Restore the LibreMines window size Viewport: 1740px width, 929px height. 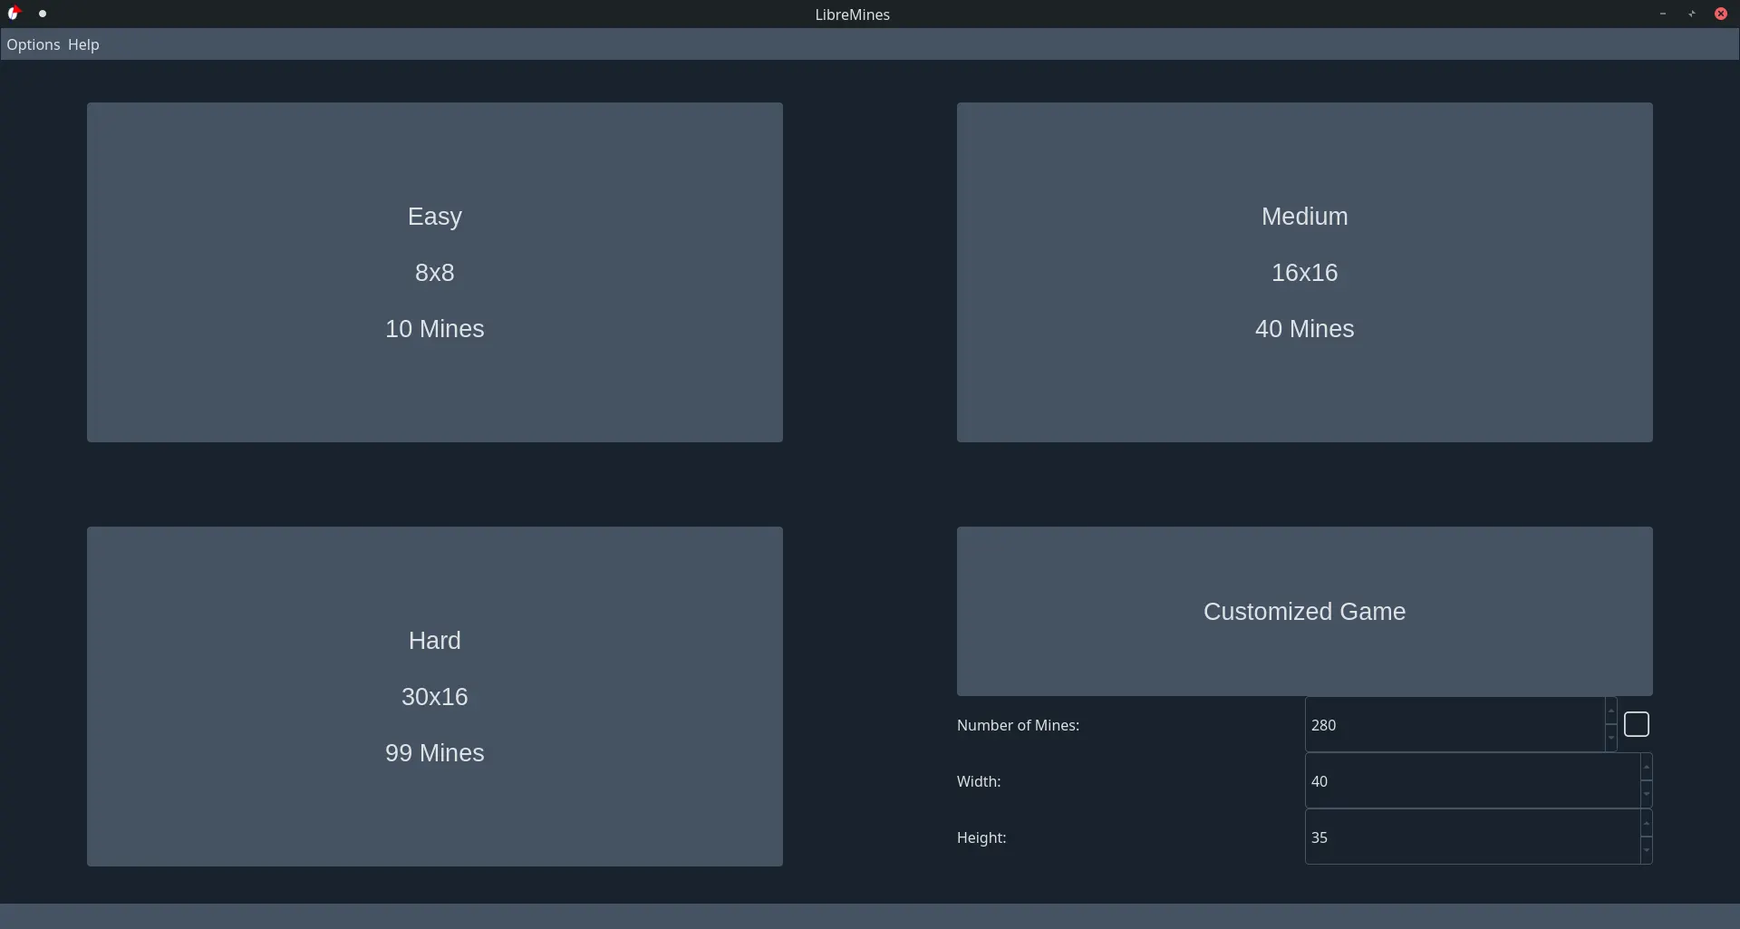point(1692,14)
